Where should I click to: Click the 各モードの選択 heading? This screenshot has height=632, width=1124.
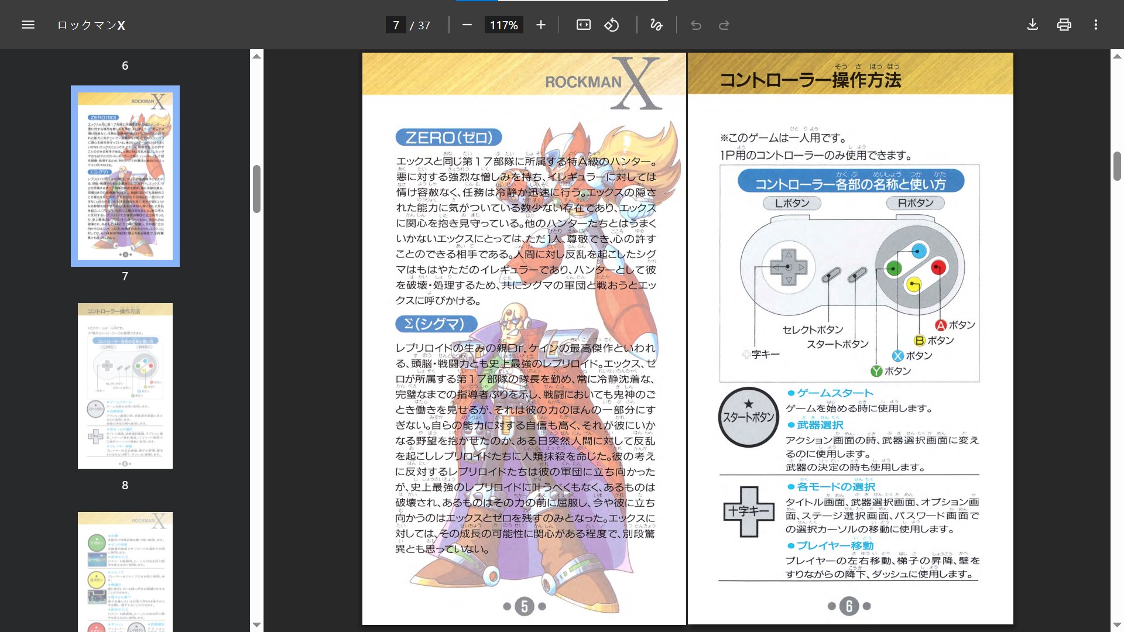pyautogui.click(x=831, y=487)
